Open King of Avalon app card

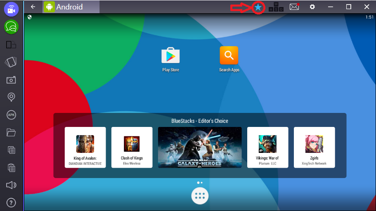pyautogui.click(x=85, y=147)
